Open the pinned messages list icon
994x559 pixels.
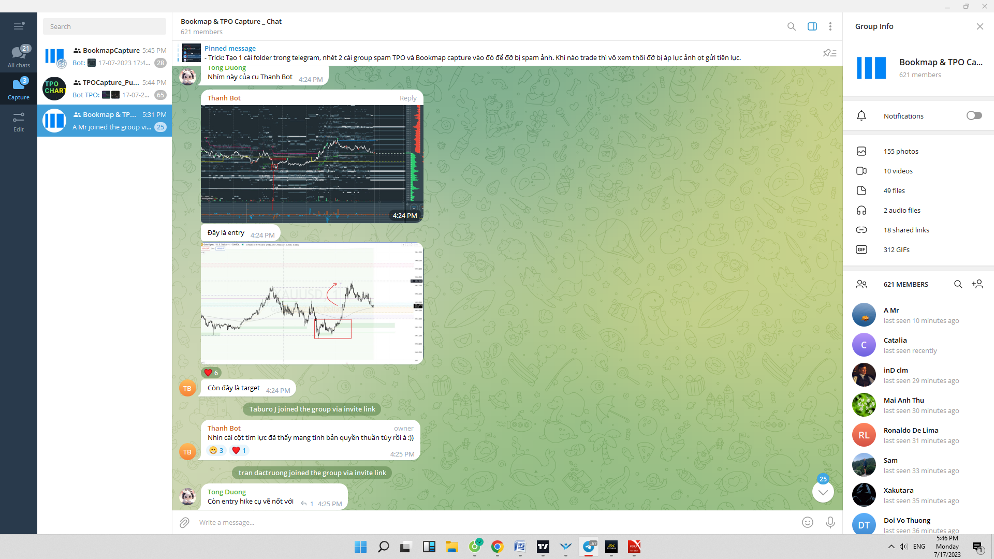[x=830, y=53]
